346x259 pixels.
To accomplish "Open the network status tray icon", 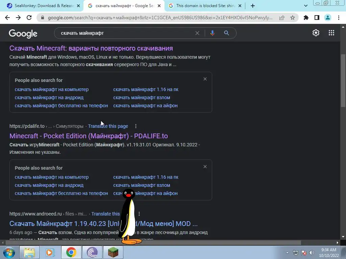I will tap(295, 253).
